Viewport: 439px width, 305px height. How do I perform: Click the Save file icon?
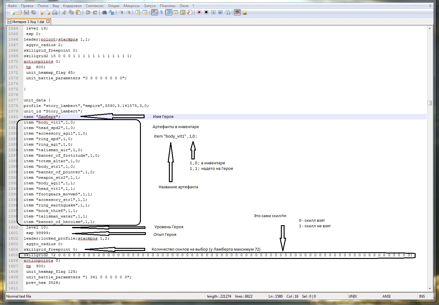tap(26, 13)
